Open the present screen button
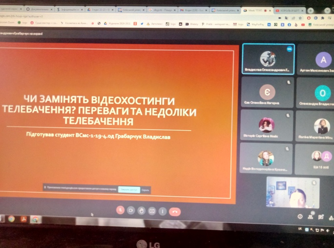Viewport: 334px width, 248px height. point(152,211)
